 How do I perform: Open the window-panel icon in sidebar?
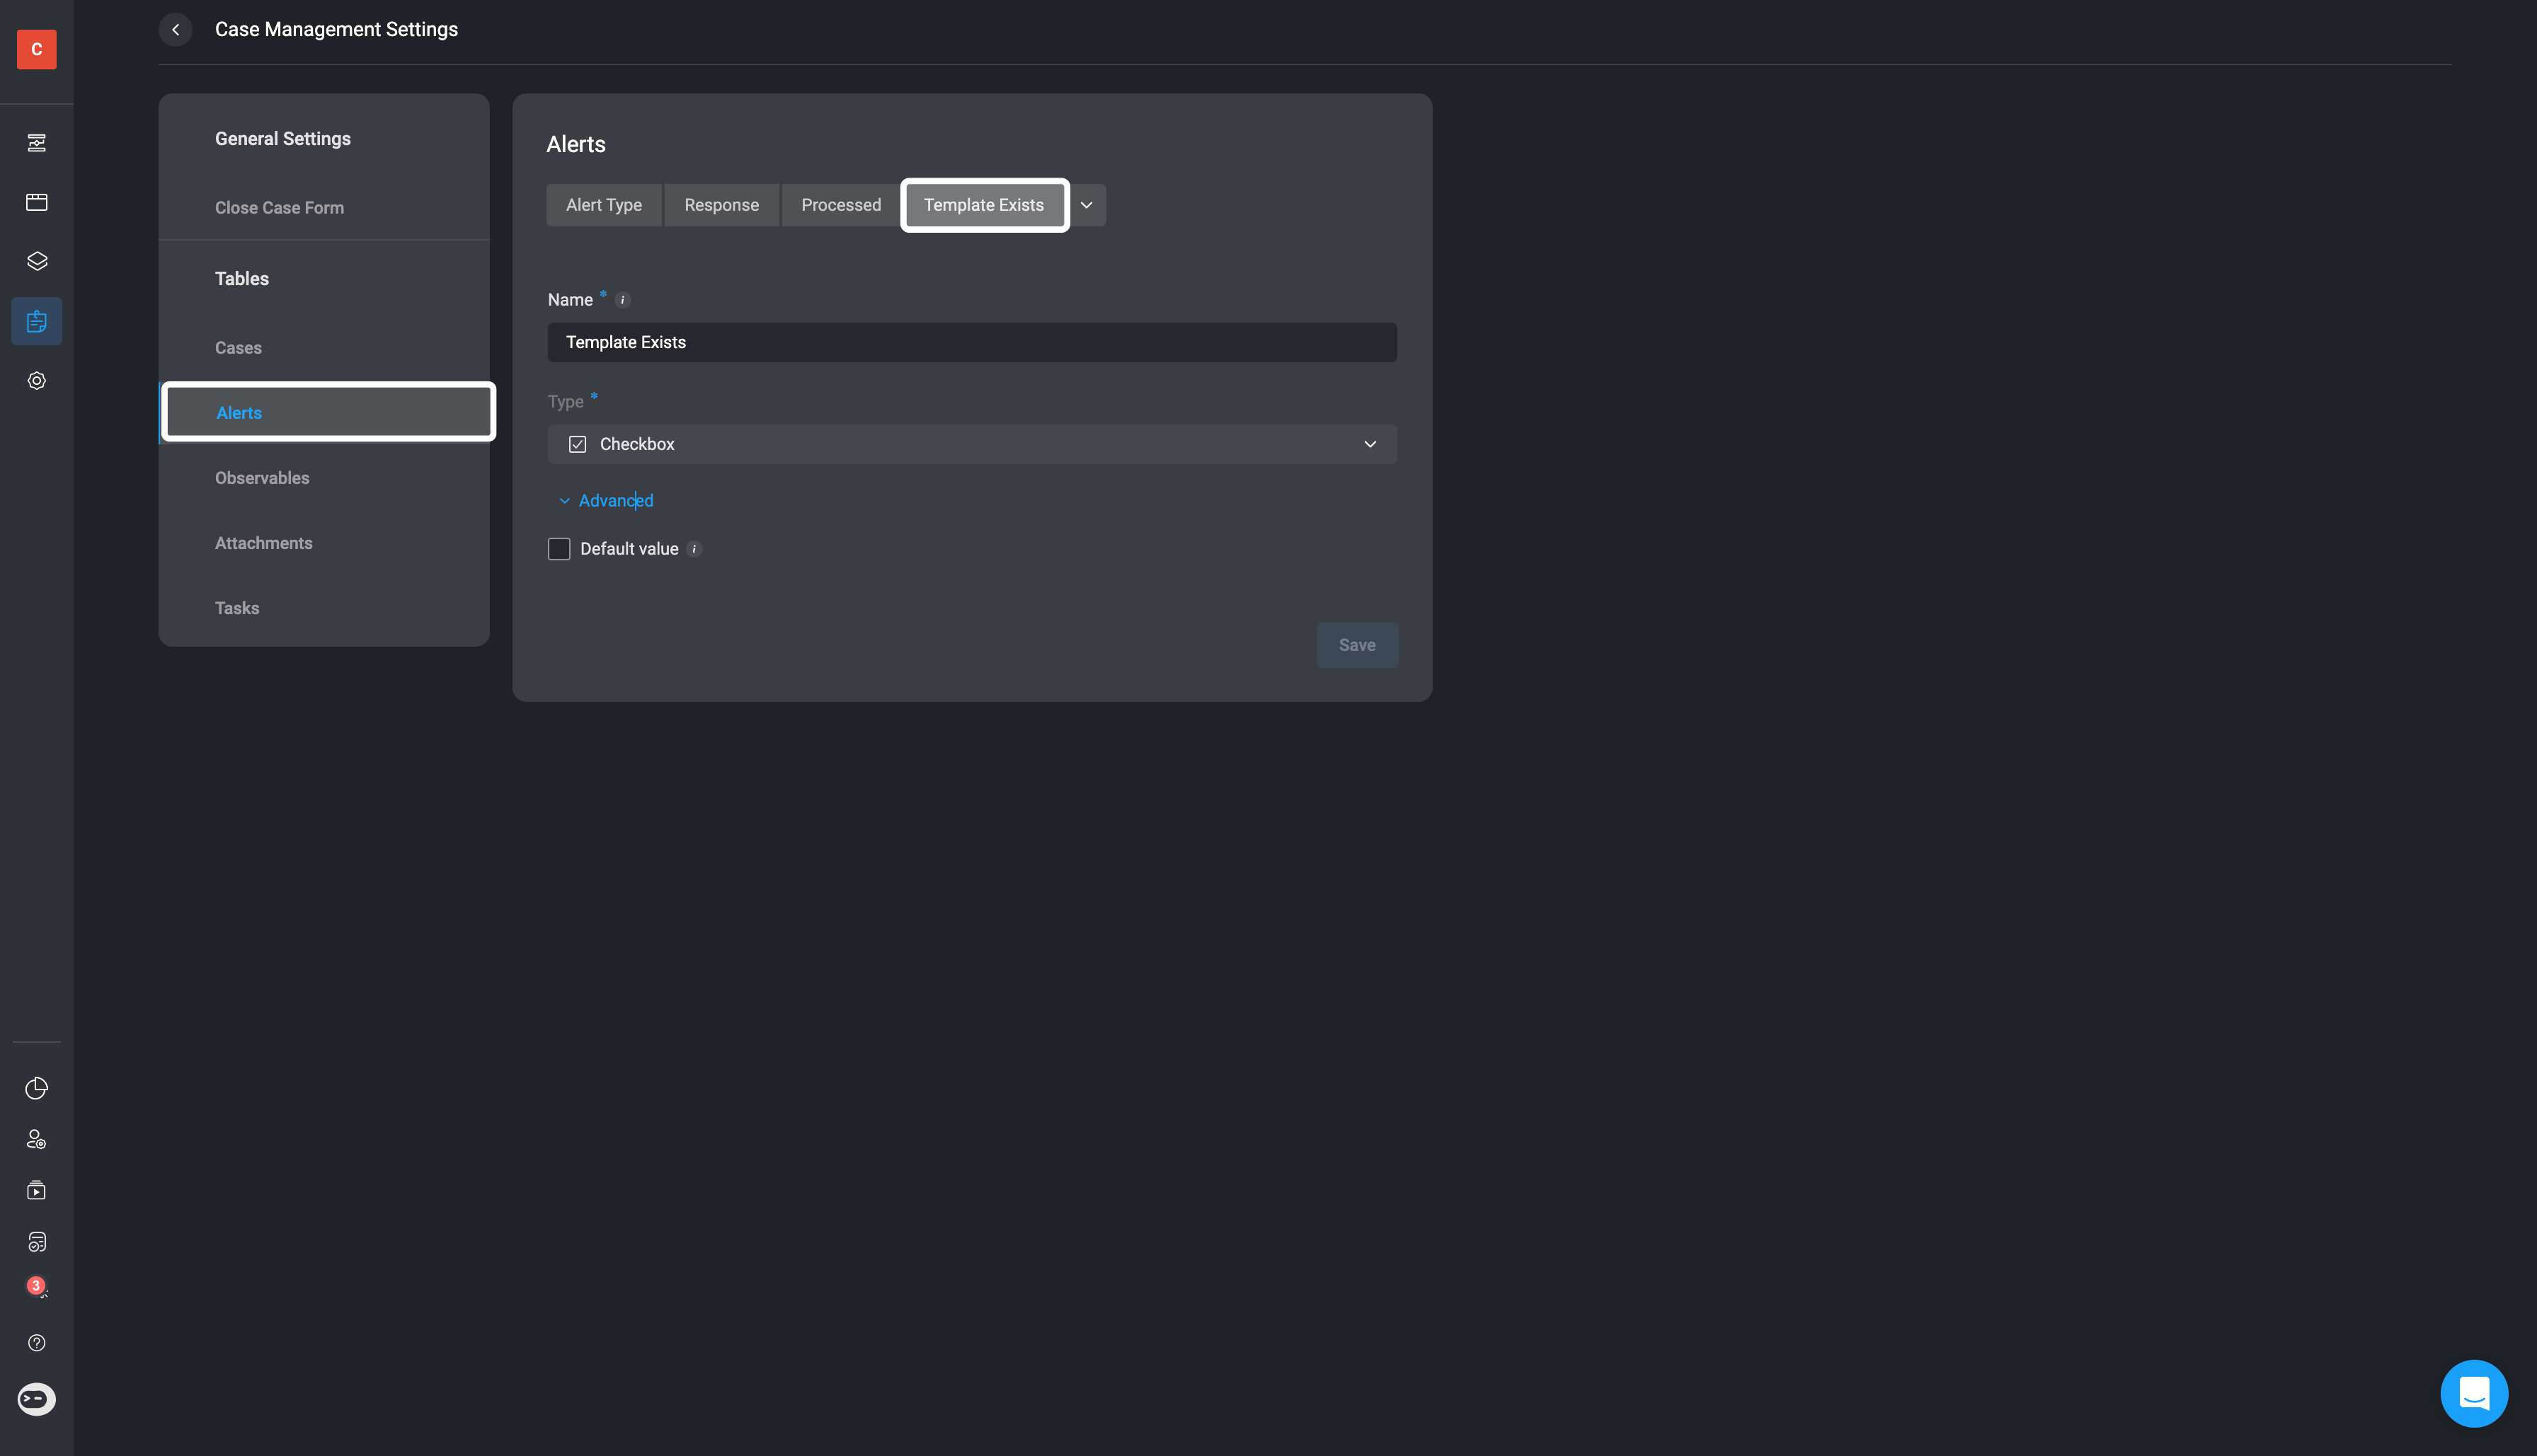pyautogui.click(x=37, y=202)
